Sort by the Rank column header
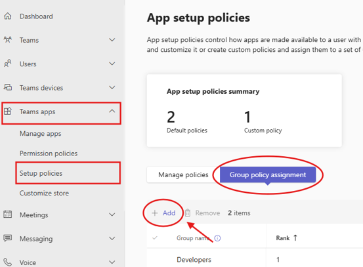Image resolution: width=363 pixels, height=267 pixels. (x=283, y=238)
